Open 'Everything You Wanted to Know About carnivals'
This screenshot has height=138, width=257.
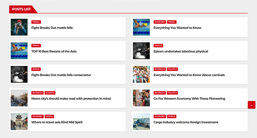[189, 75]
